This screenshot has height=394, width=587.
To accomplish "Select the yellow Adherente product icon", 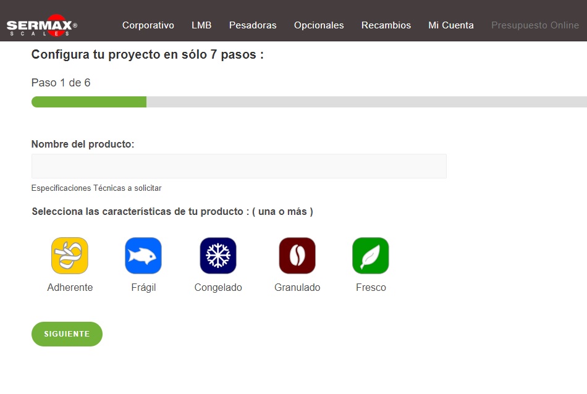I will tap(70, 256).
